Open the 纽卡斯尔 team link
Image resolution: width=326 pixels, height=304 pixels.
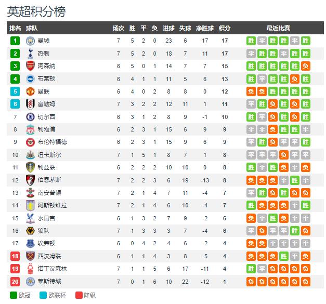click(x=49, y=154)
